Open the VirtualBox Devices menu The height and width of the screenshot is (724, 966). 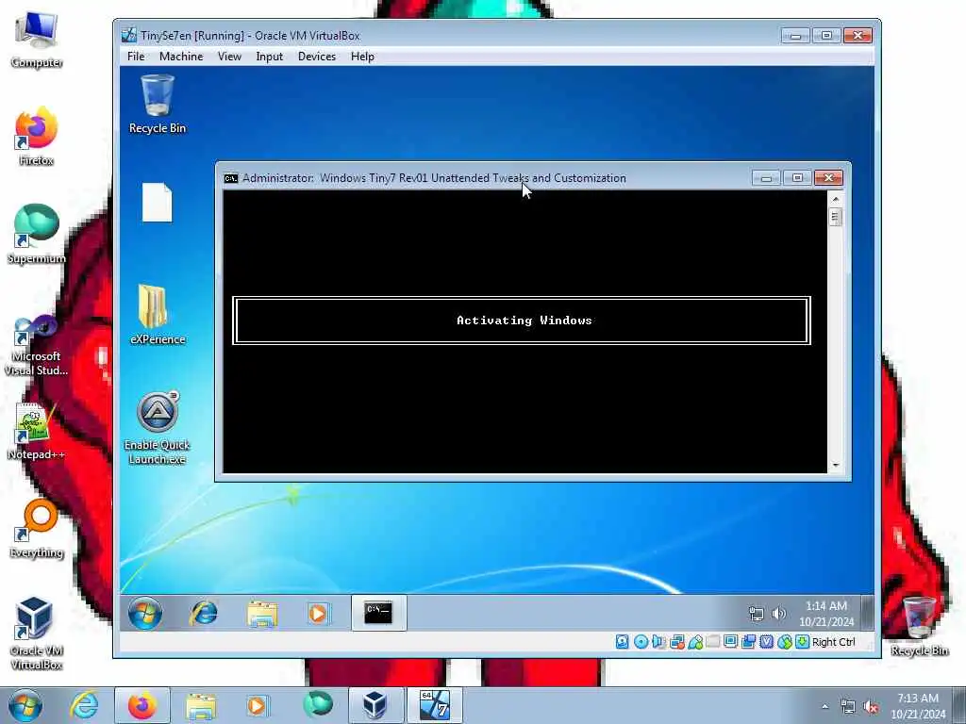(317, 56)
